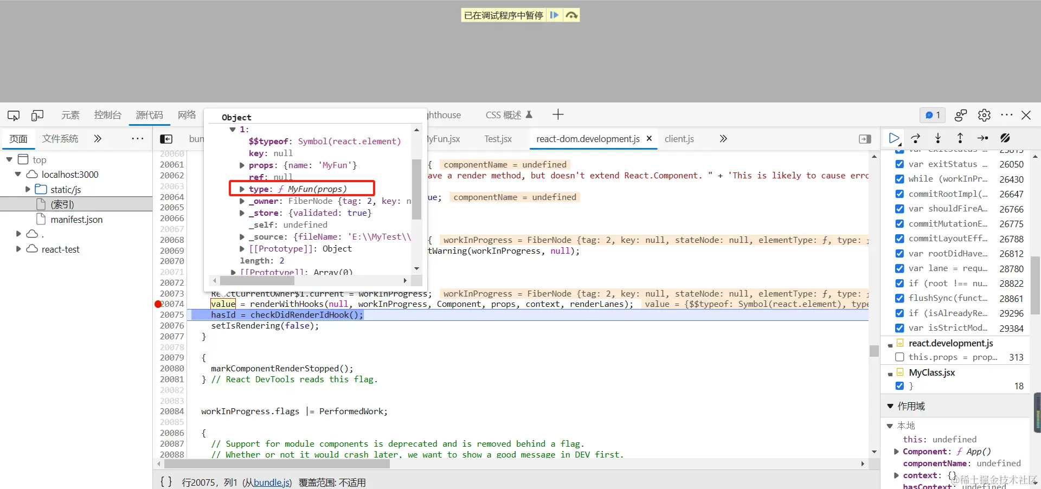Open the 元素 panel tab

tap(70, 115)
